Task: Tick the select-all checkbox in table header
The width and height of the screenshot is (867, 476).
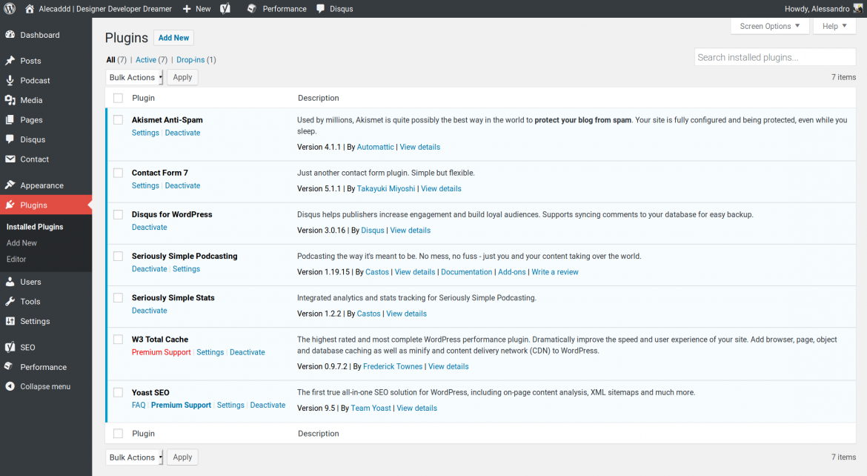Action: click(x=119, y=98)
